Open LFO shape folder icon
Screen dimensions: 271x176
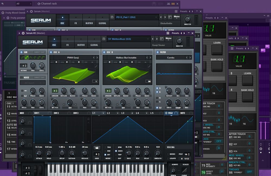click(97, 148)
